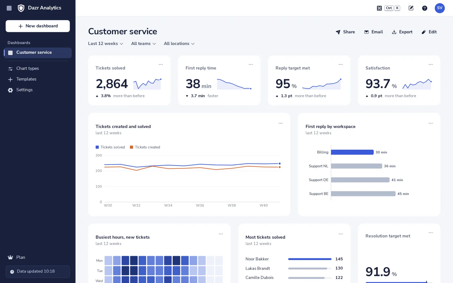The height and width of the screenshot is (283, 453).
Task: Open Chart types in the sidebar
Action: coord(38,68)
